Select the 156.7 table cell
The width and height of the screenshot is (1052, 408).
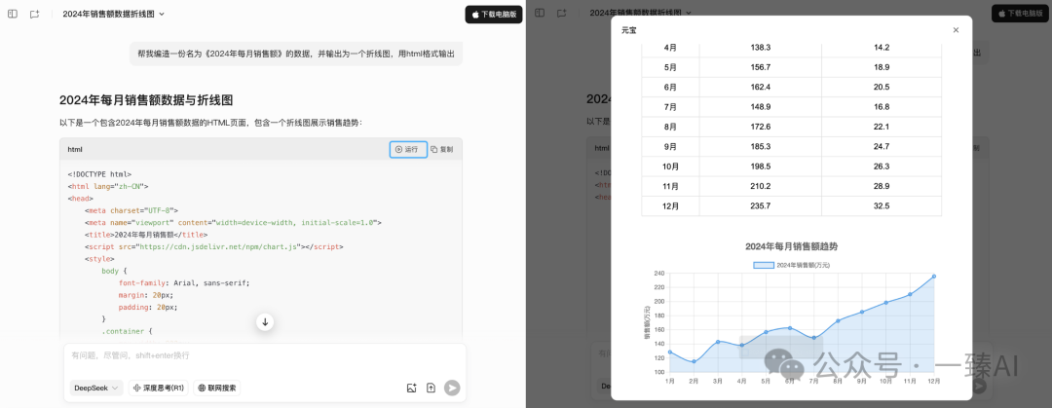[761, 67]
